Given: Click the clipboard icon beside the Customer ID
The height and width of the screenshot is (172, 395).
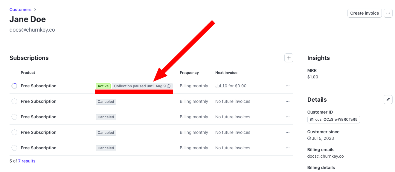Looking at the screenshot, I should (312, 120).
